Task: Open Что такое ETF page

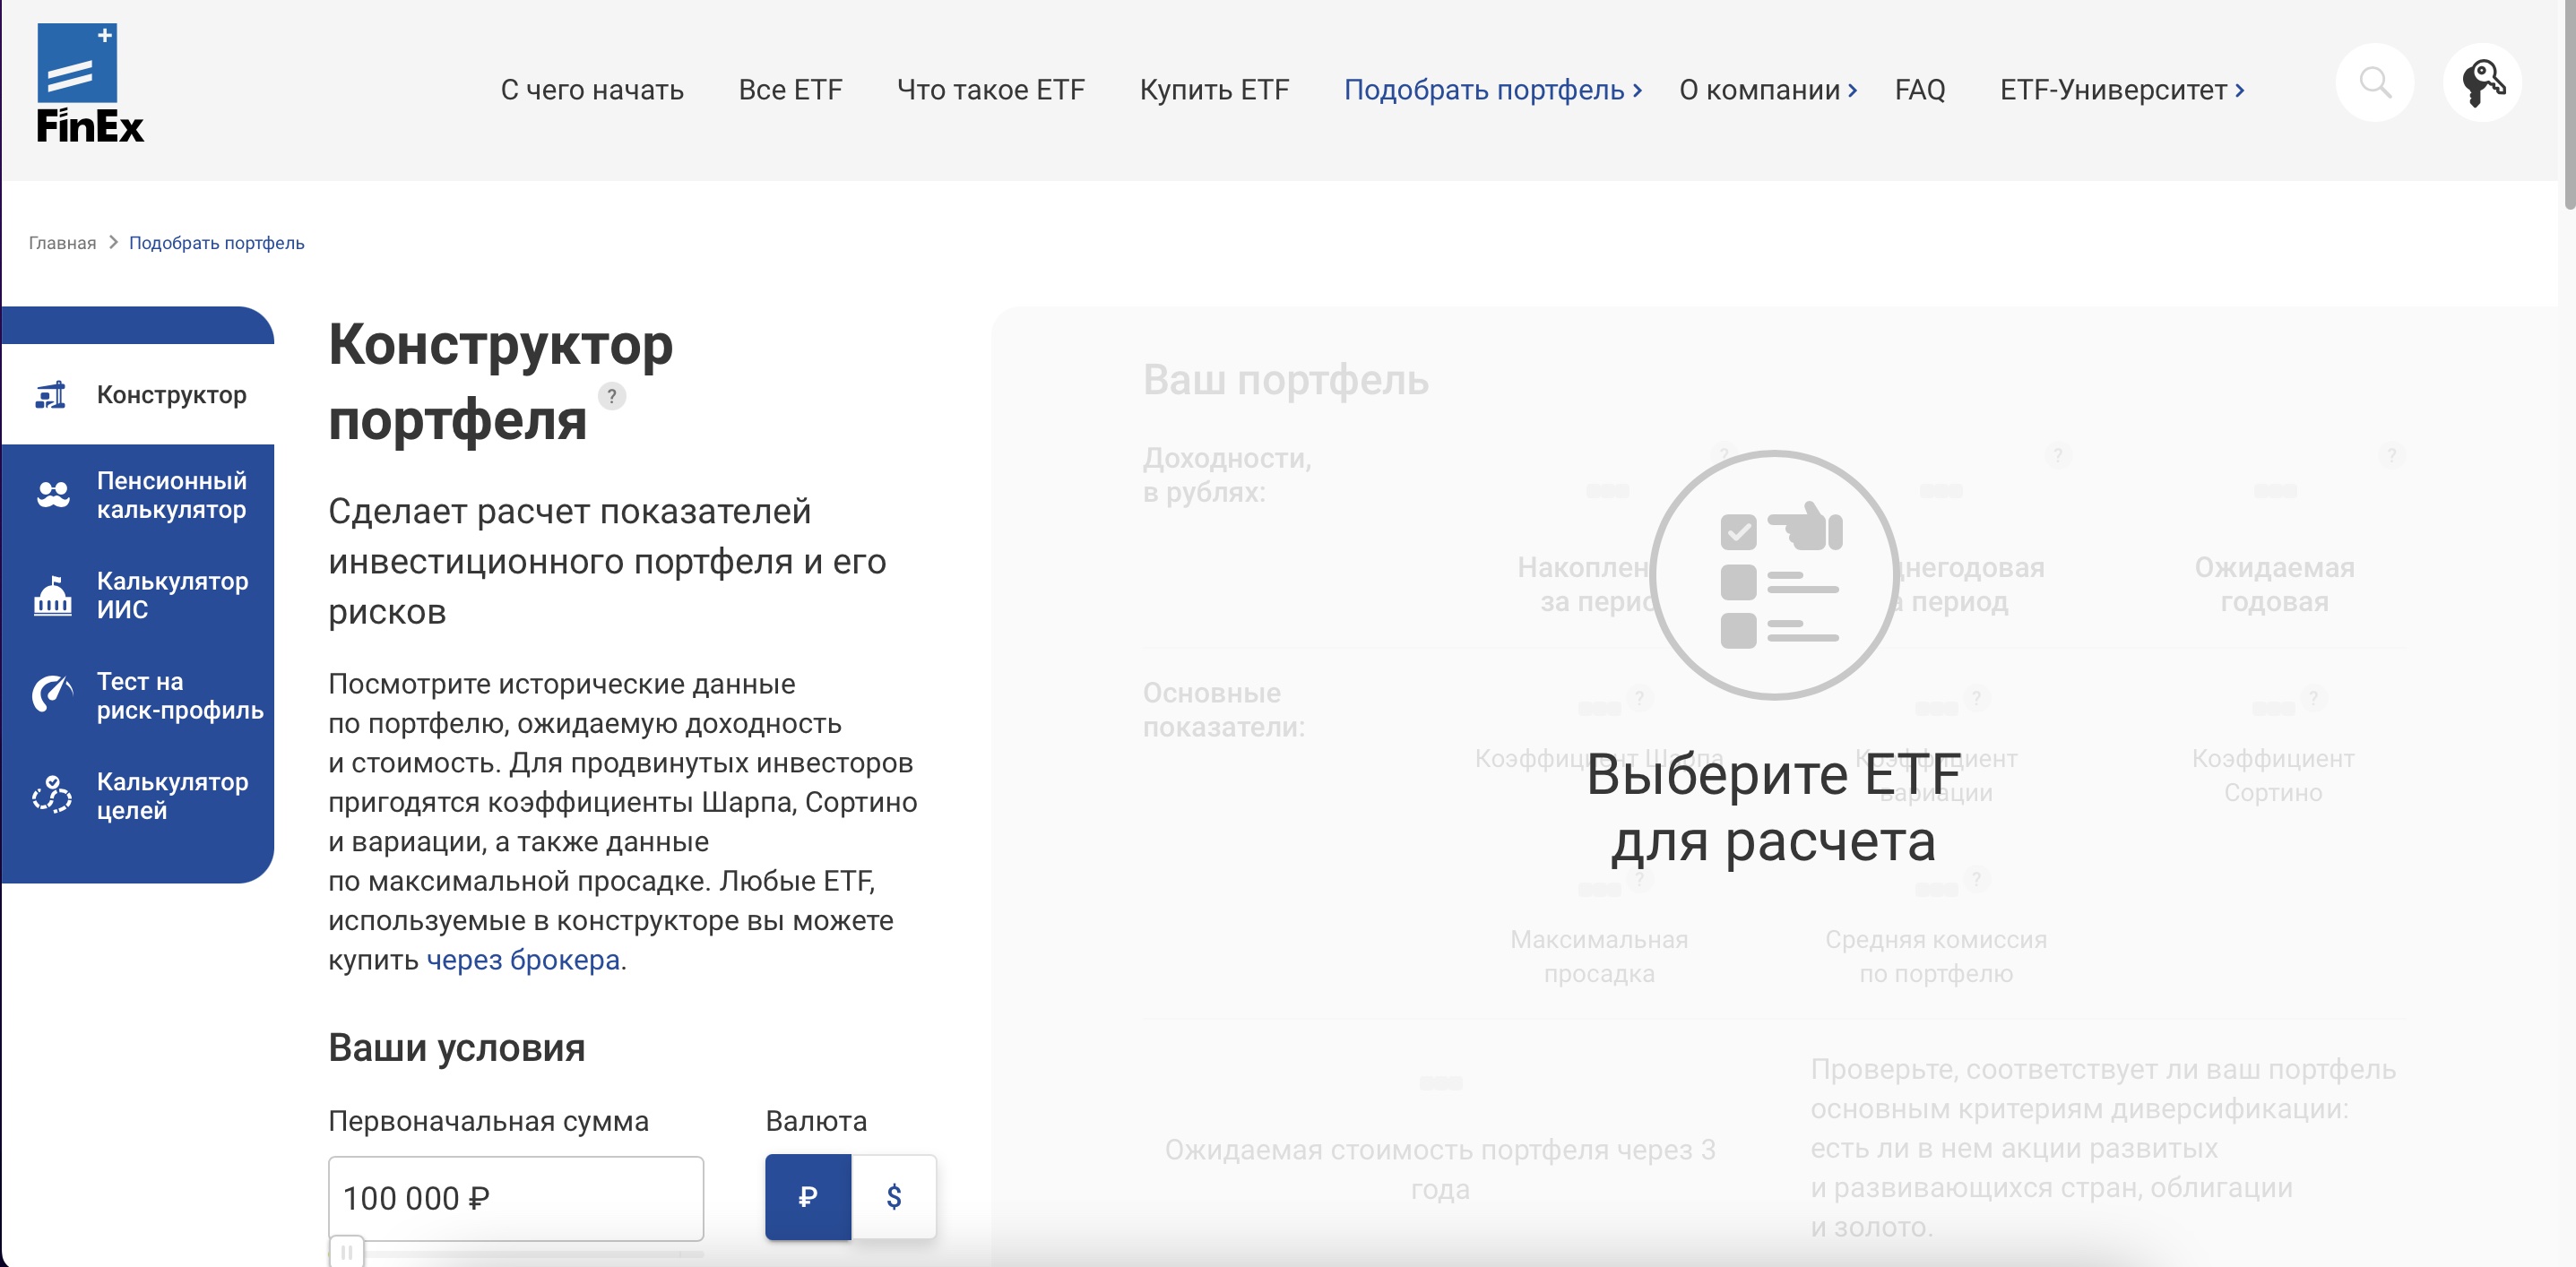Action: pyautogui.click(x=991, y=90)
